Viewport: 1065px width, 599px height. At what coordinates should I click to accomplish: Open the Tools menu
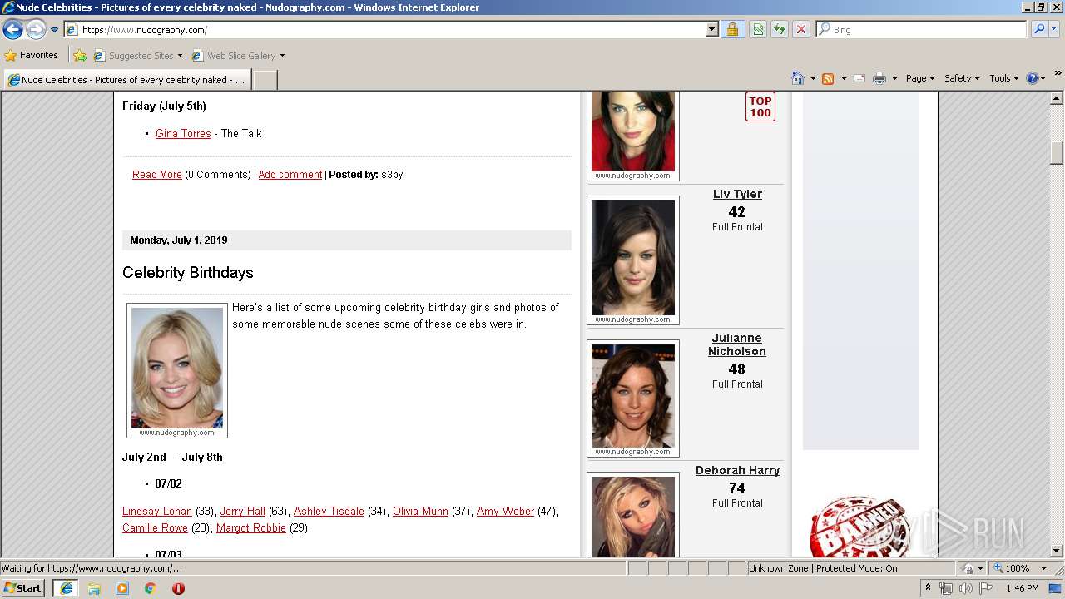(1004, 78)
